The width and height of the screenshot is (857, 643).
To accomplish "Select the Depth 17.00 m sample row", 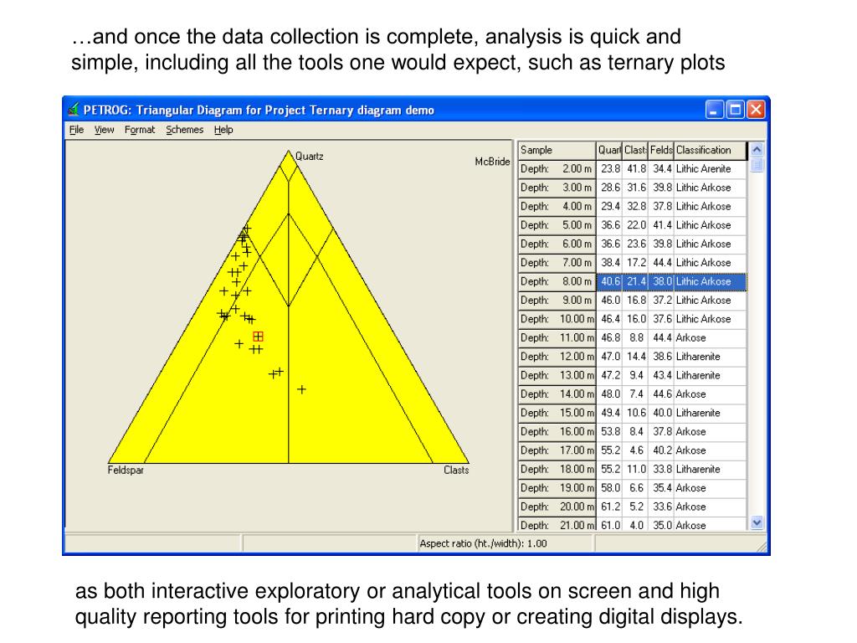I will click(632, 450).
